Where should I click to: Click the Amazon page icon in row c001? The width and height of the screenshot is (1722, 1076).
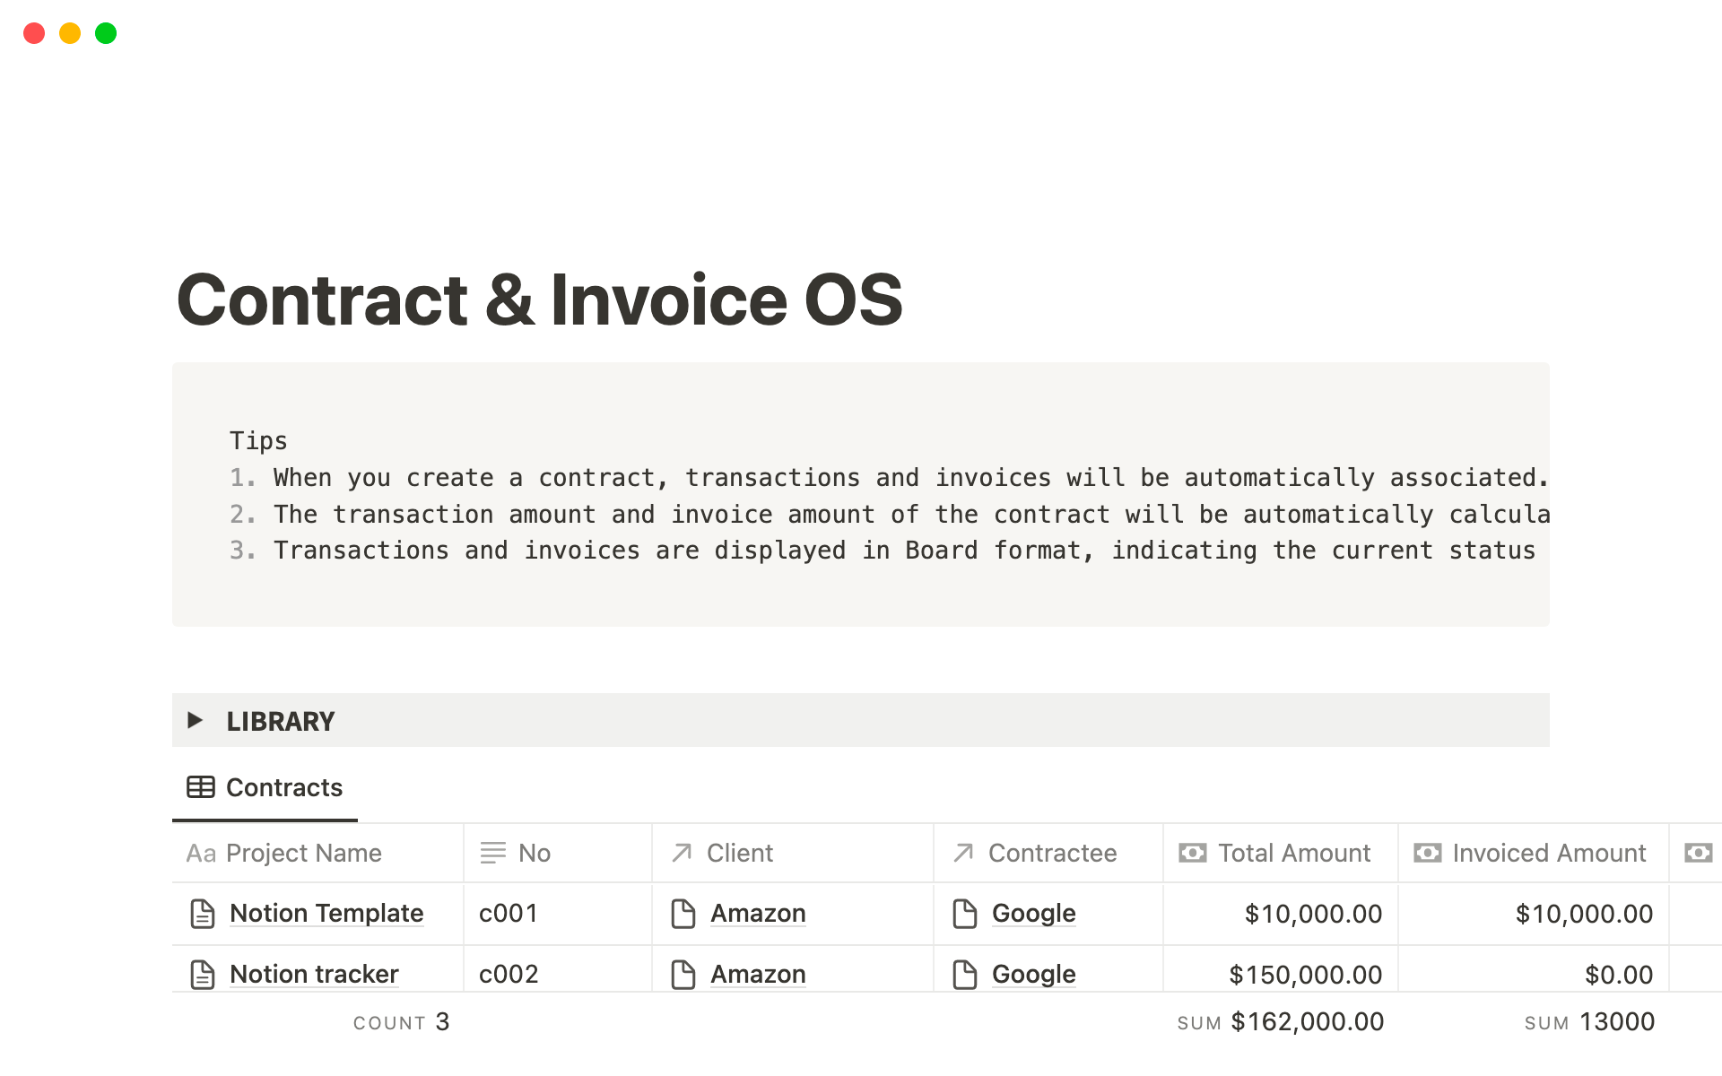(683, 914)
